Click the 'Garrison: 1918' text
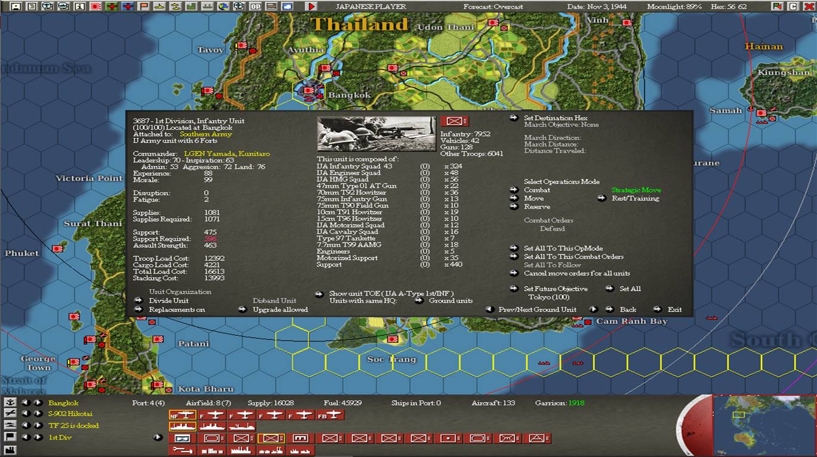This screenshot has width=817, height=457. (560, 403)
